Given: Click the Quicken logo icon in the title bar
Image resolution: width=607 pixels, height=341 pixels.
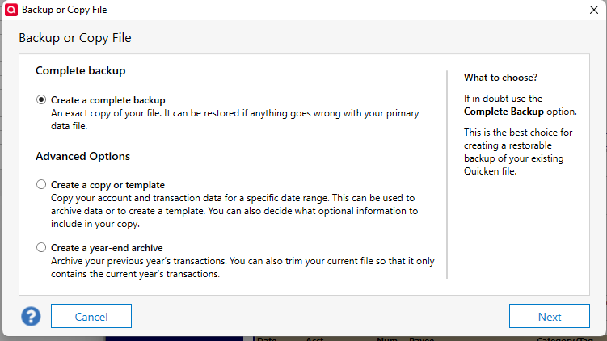Looking at the screenshot, I should point(11,10).
